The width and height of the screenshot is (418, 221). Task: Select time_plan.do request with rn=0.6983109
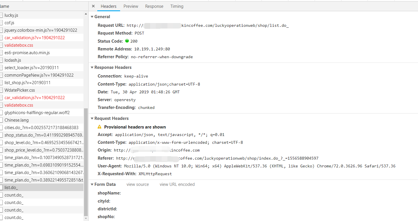(x=42, y=165)
